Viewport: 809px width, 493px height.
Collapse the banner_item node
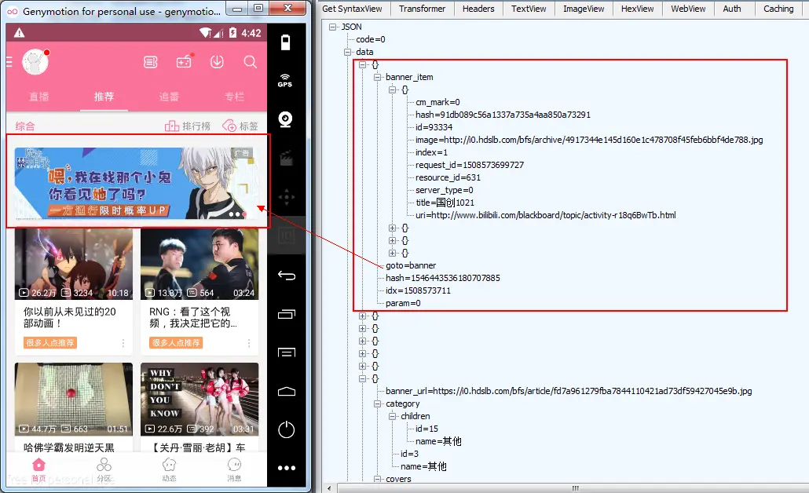378,77
